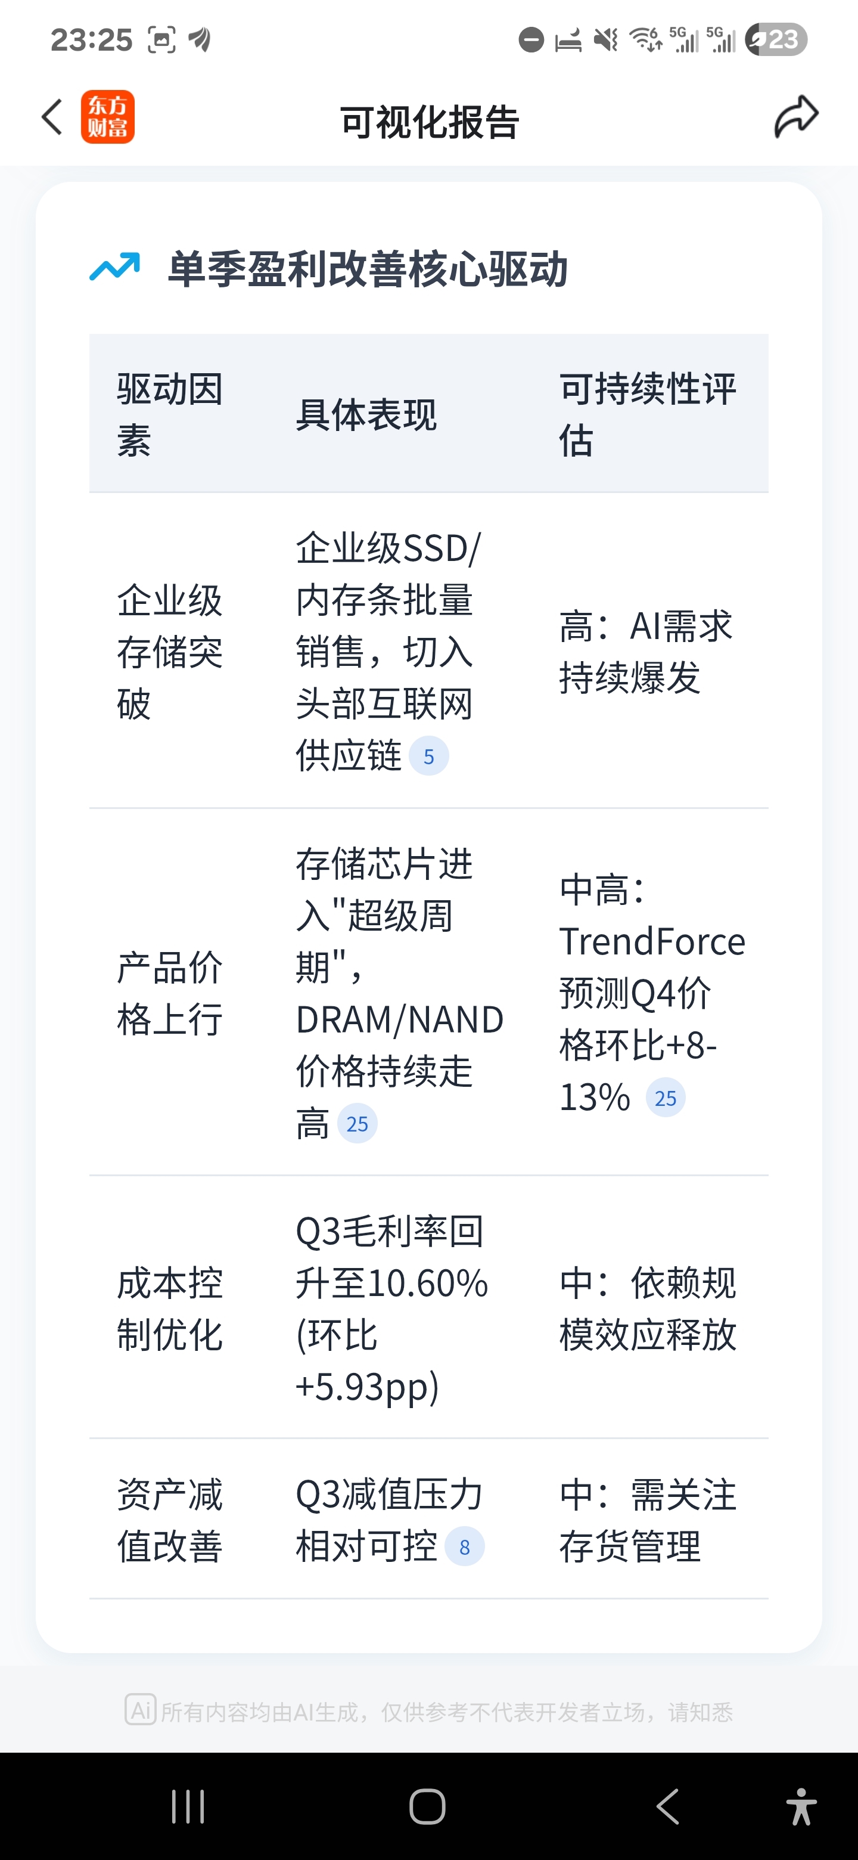Screen dimensions: 858x1860
Task: Tap the 企业级存储突破 row label
Action: click(170, 651)
